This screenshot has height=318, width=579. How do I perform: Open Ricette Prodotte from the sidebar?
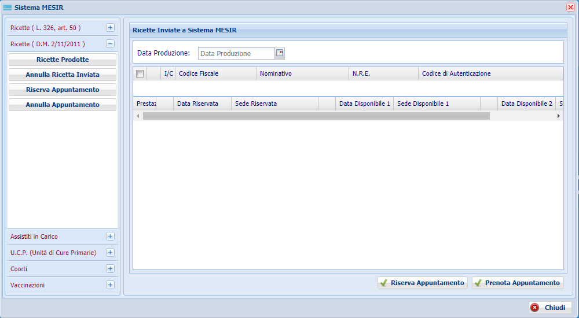point(63,60)
